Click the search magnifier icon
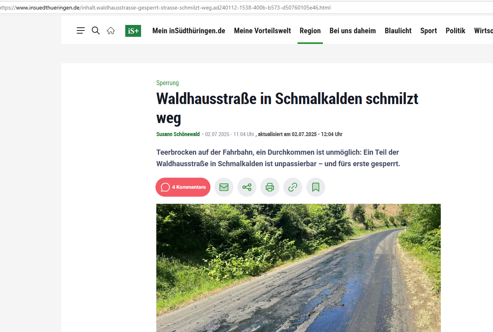Viewport: 493px width, 332px height. click(x=96, y=30)
